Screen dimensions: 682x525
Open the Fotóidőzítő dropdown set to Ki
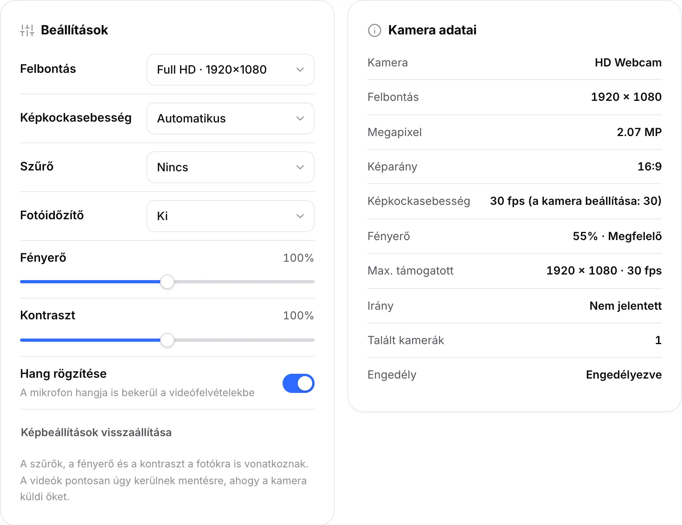click(x=231, y=216)
